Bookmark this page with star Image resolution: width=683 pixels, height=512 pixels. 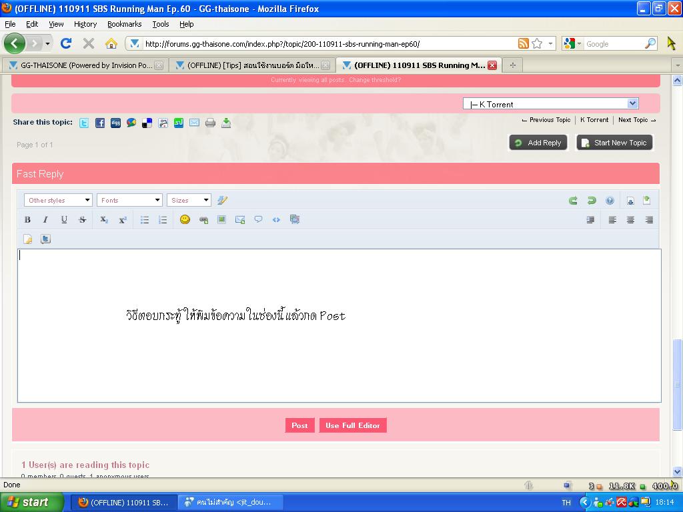tap(537, 43)
